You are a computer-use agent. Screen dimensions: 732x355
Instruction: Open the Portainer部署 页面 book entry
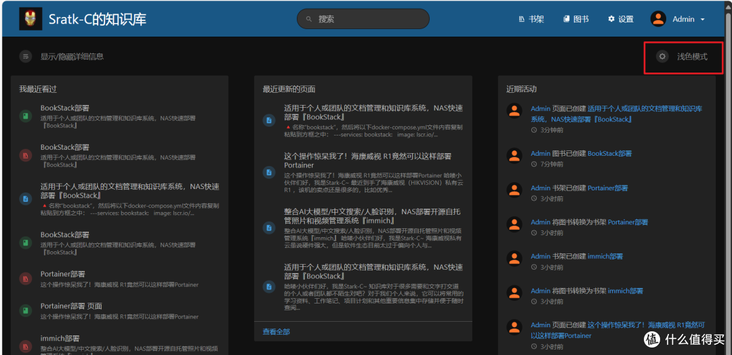pyautogui.click(x=71, y=306)
